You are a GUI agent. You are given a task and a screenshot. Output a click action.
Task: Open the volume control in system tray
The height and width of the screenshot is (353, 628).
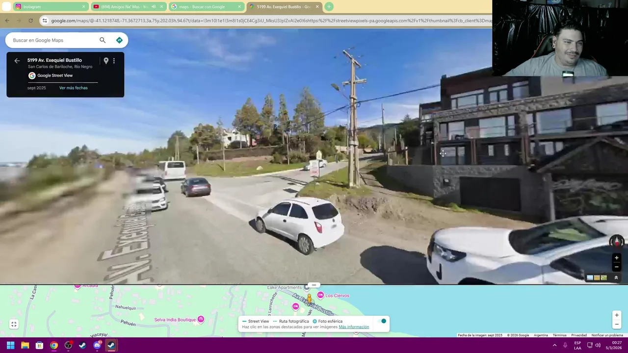[x=598, y=345]
